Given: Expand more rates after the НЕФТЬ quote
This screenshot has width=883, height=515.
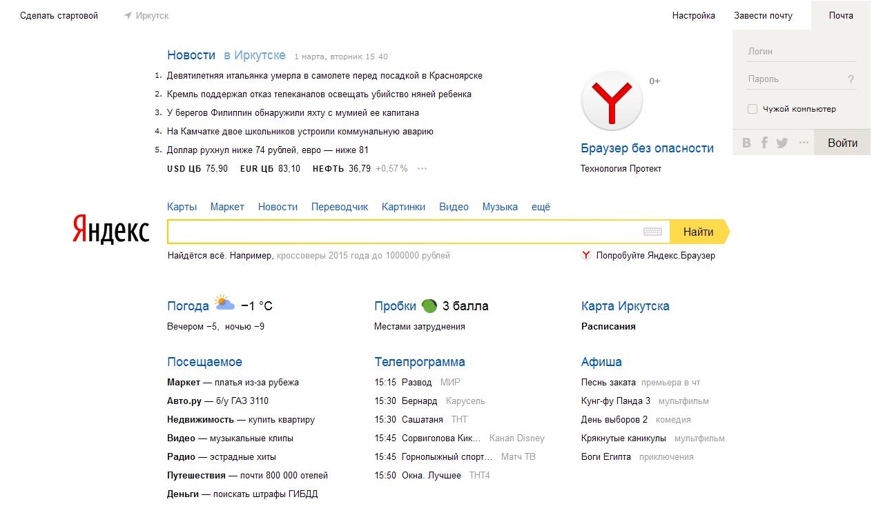Looking at the screenshot, I should click(422, 168).
